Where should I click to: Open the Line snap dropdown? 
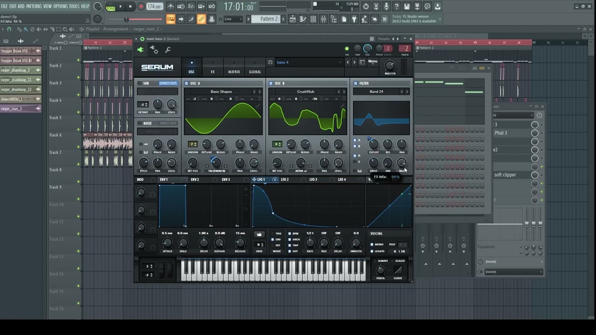tap(232, 19)
